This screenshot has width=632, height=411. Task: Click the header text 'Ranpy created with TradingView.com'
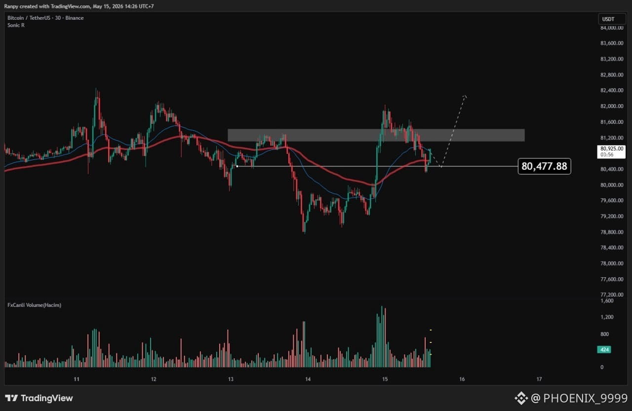click(47, 6)
